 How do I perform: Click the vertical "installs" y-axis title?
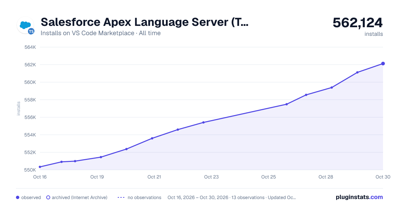19,108
